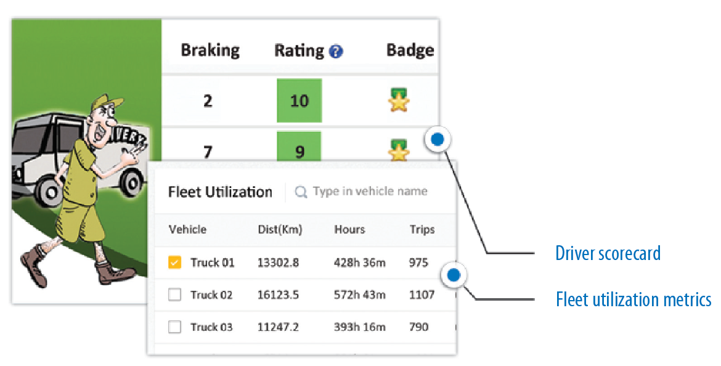Click the Driver scorecard blue dot marker
The image size is (721, 366).
(438, 140)
